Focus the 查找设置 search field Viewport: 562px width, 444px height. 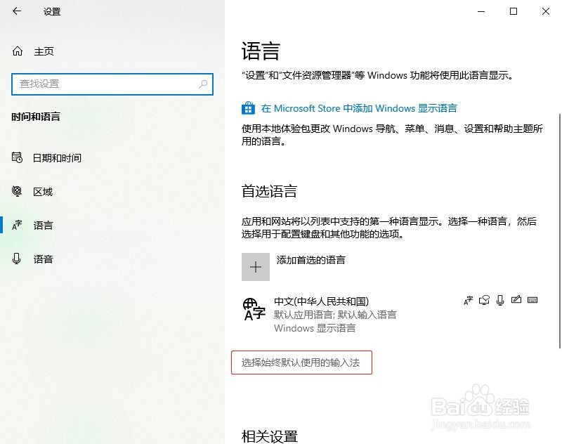(112, 84)
